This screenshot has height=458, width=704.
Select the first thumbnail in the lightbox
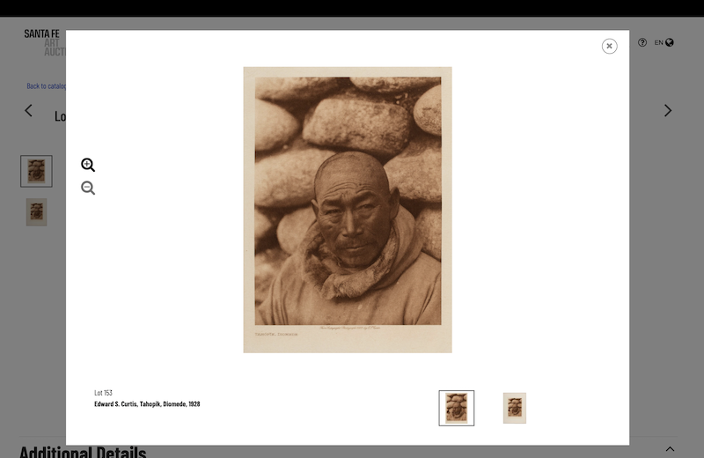click(456, 408)
